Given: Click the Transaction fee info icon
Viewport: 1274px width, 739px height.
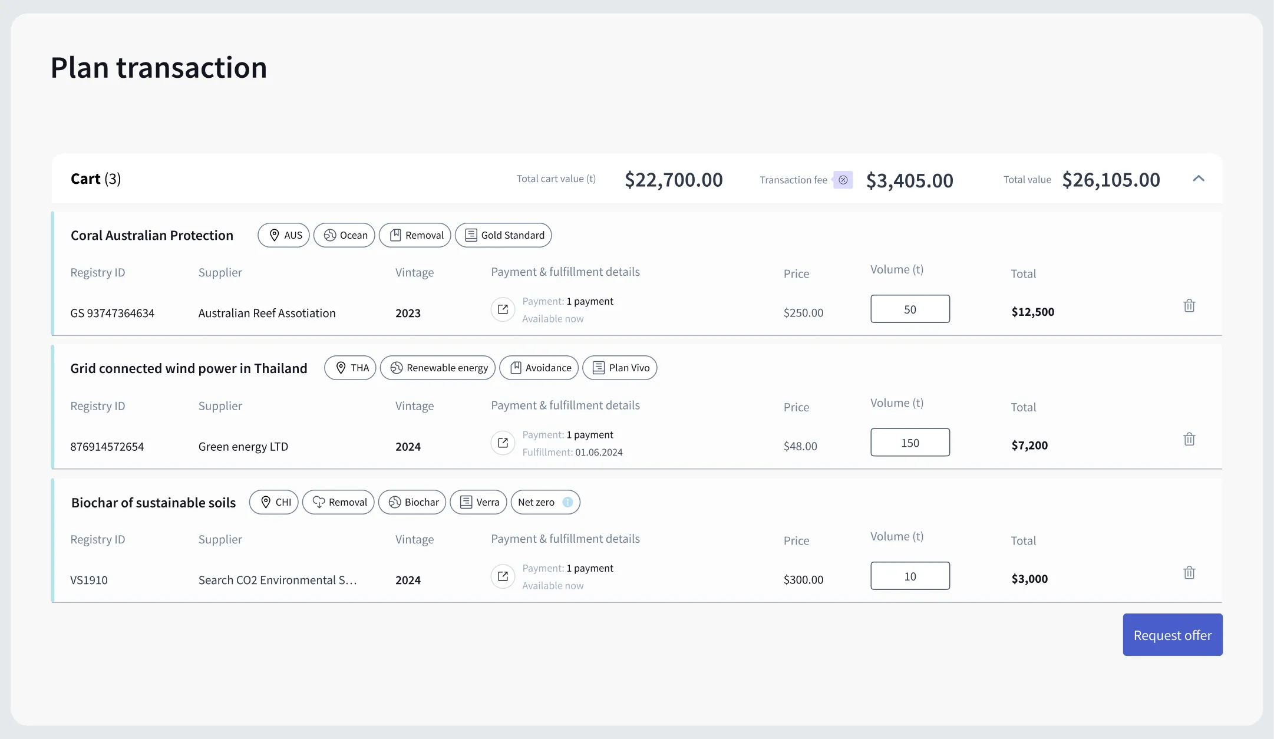Looking at the screenshot, I should [843, 180].
